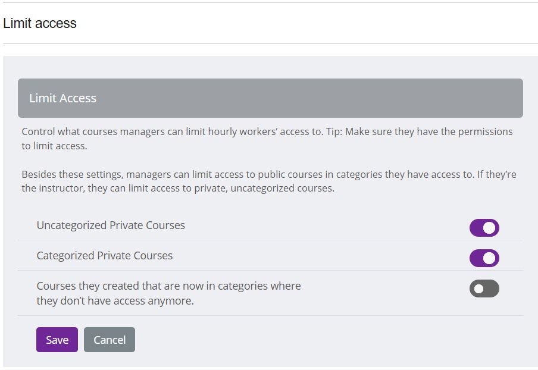Click the "to limit access." text line
The height and width of the screenshot is (370, 538).
click(x=54, y=146)
